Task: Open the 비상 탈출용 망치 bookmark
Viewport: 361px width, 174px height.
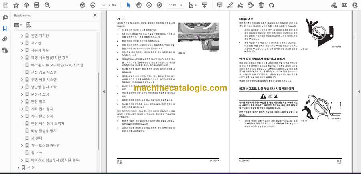Action: pyautogui.click(x=44, y=131)
